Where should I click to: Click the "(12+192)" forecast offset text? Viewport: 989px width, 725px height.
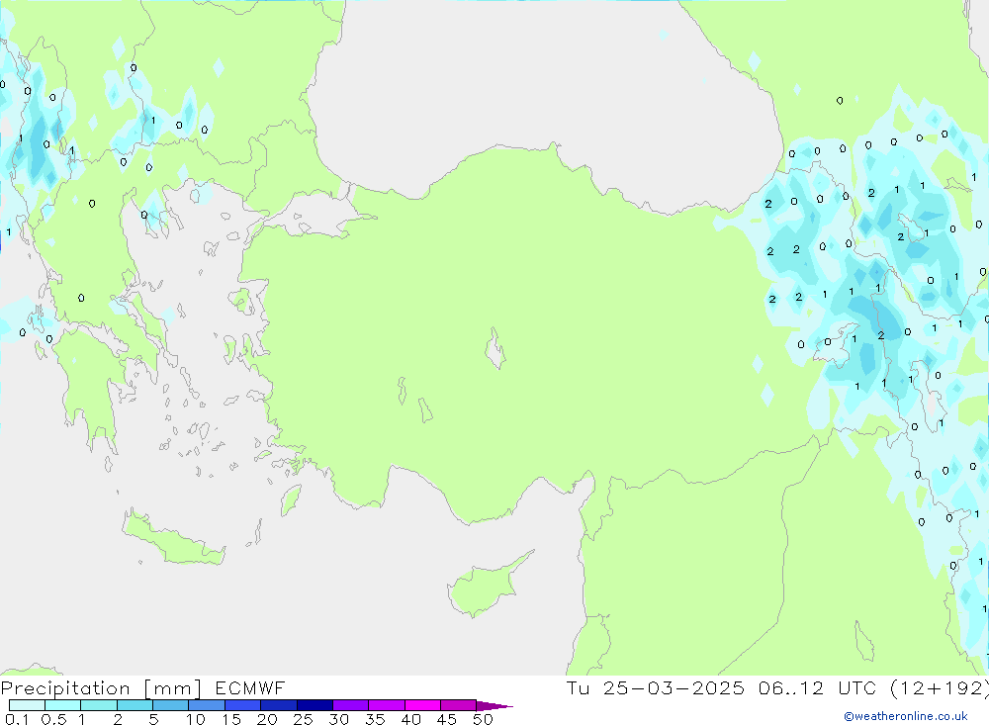(x=940, y=688)
